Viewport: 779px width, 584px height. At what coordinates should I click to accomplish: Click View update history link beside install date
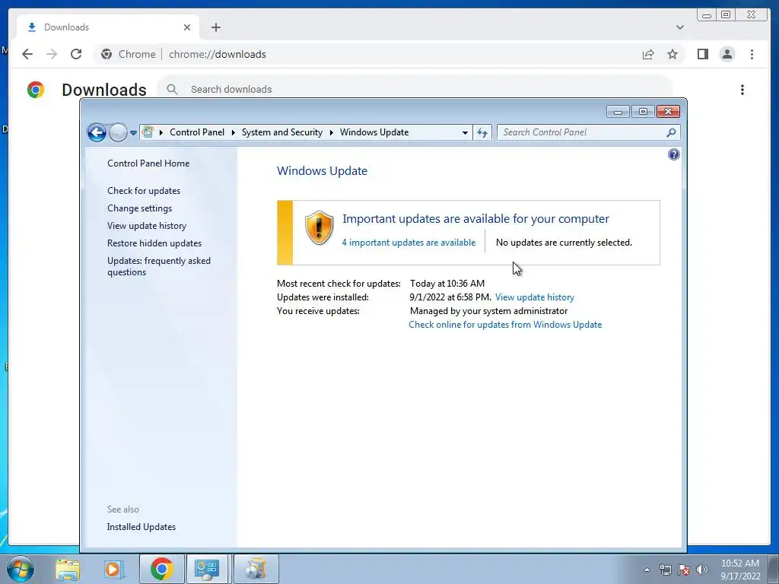coord(535,297)
